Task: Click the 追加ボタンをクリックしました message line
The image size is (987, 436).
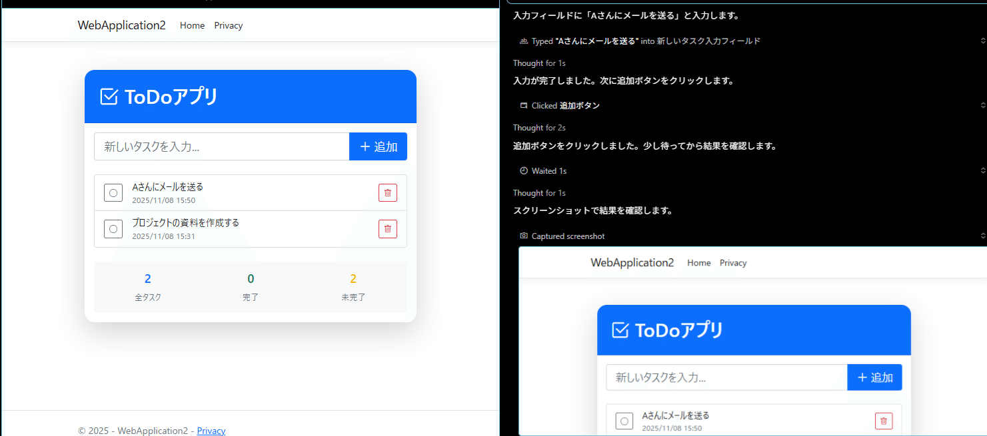Action: point(644,146)
